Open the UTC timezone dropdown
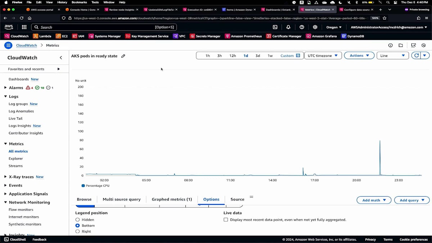The image size is (432, 243). 323,55
